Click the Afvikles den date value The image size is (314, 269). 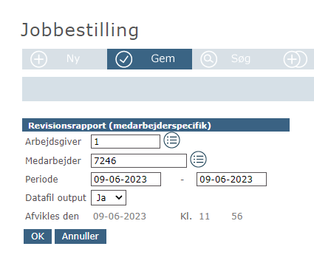[120, 217]
